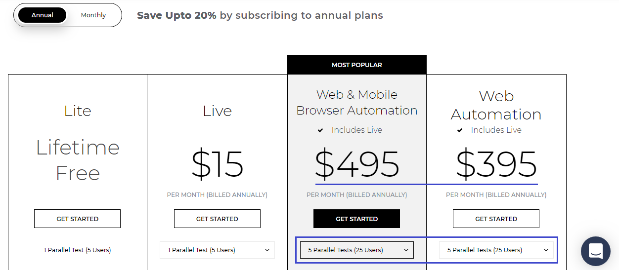
Task: Click the $495 price figure
Action: (357, 164)
